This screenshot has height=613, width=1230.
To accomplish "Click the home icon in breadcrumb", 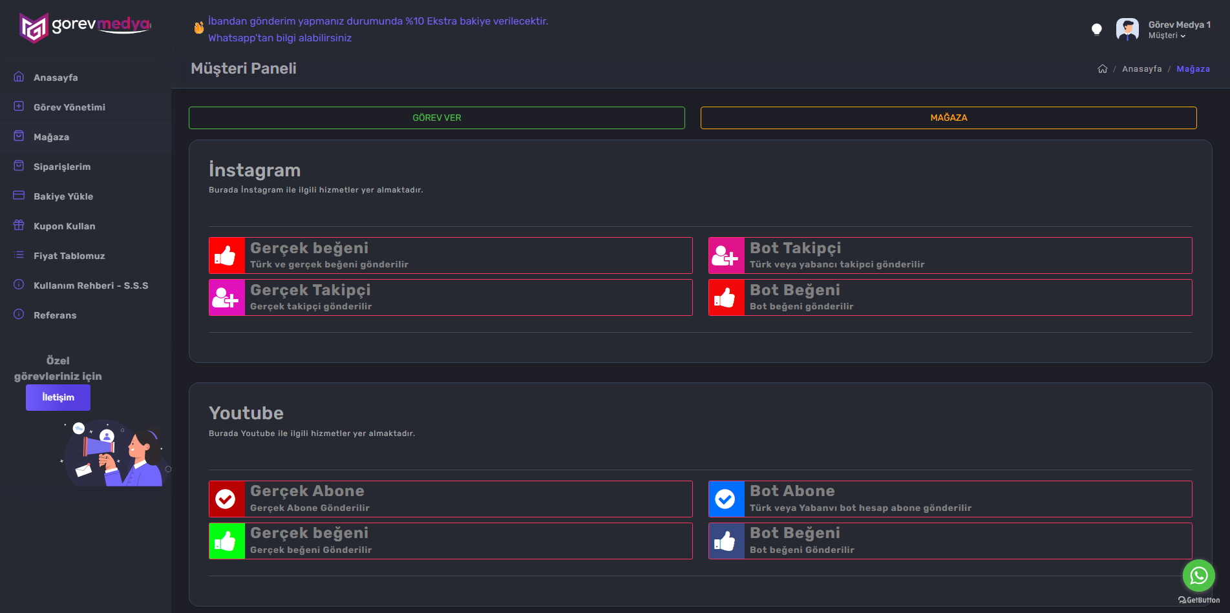I will [1103, 69].
